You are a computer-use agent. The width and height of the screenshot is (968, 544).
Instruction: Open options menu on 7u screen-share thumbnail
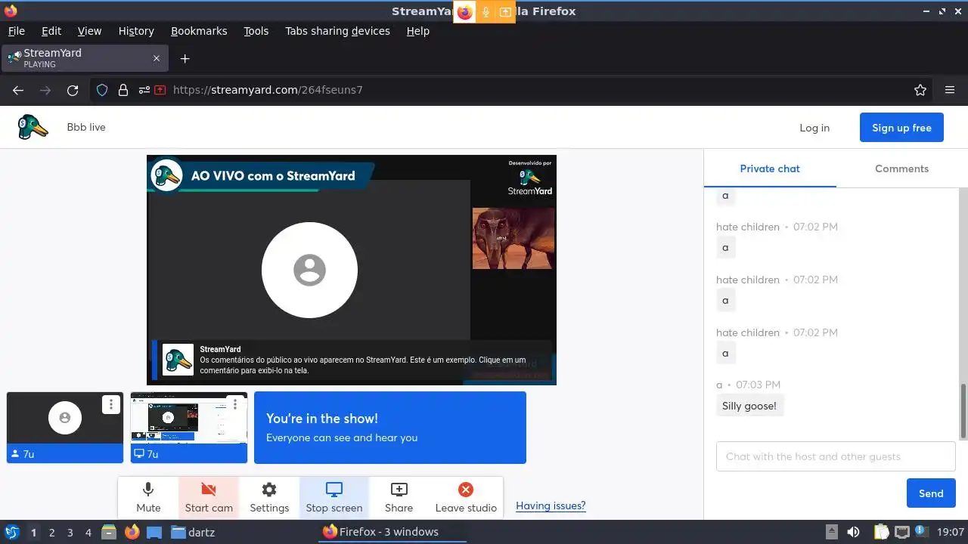click(x=235, y=404)
